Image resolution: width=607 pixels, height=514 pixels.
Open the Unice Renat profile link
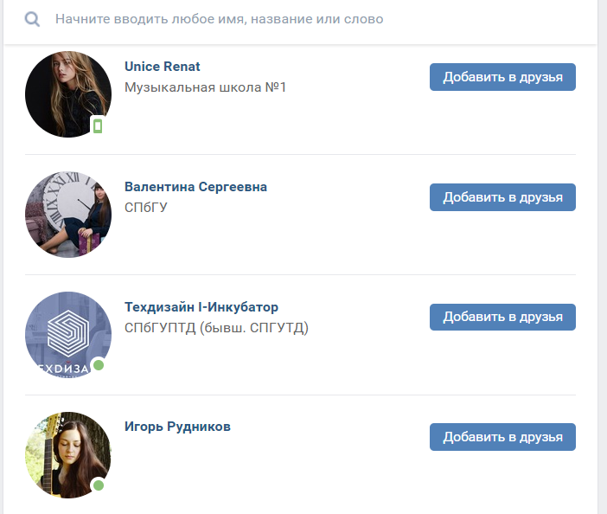163,67
